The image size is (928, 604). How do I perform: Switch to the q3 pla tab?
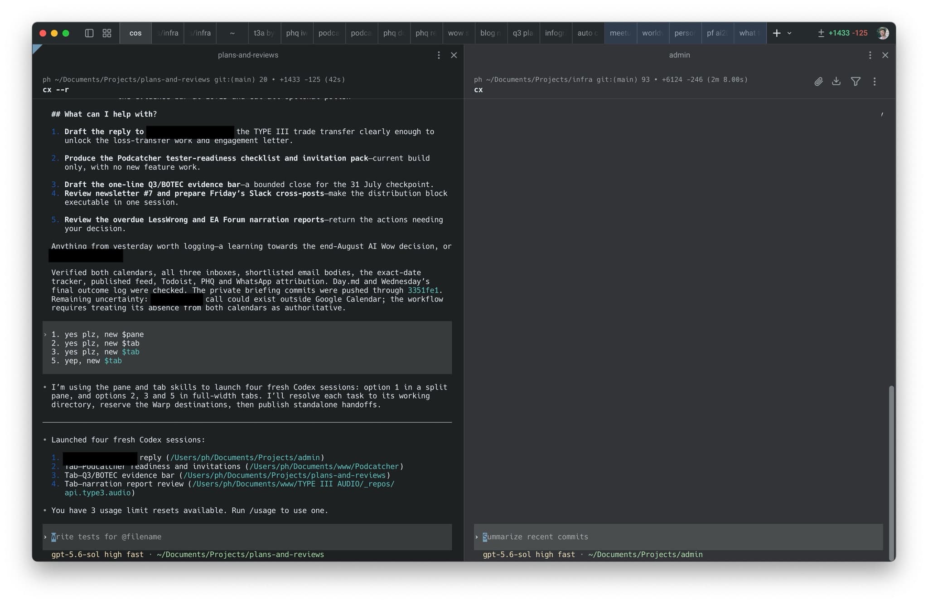click(x=523, y=33)
